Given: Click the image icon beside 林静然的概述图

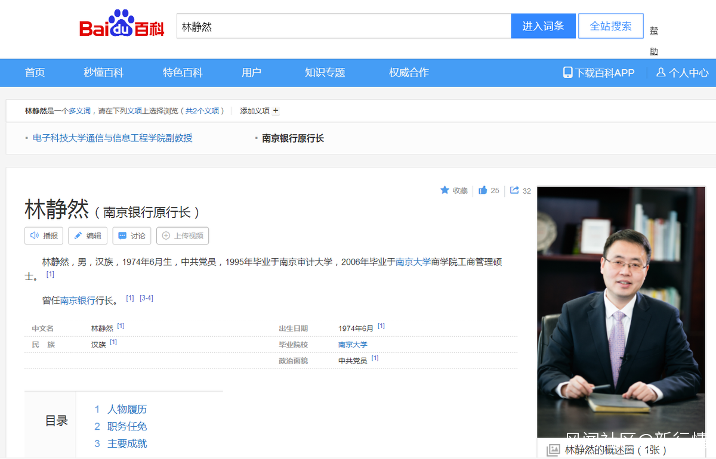Looking at the screenshot, I should pyautogui.click(x=553, y=450).
